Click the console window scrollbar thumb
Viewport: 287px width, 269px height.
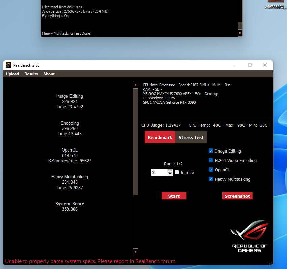[x=240, y=26]
